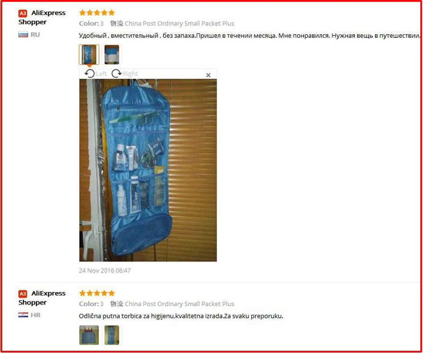Image resolution: width=423 pixels, height=353 pixels.
Task: Click the Russian flag icon
Action: (x=23, y=35)
